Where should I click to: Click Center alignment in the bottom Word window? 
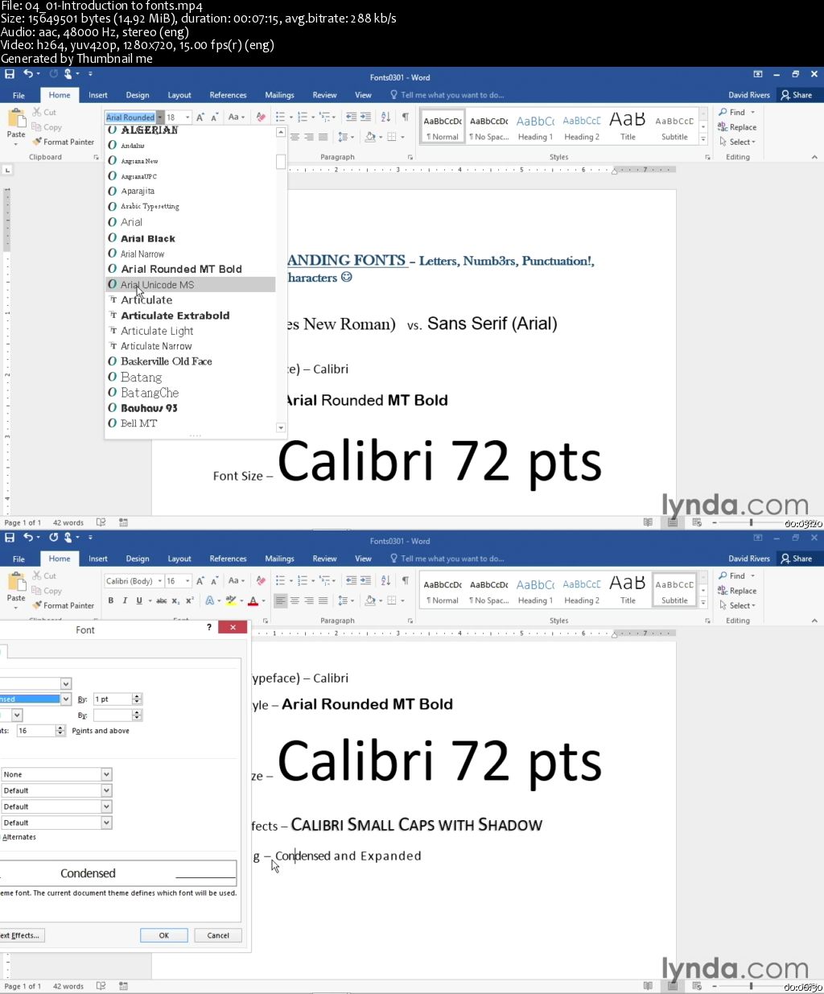click(x=295, y=601)
